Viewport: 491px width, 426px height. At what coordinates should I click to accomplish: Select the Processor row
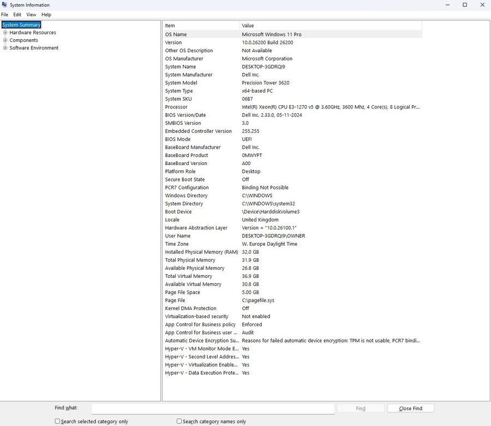coord(177,107)
